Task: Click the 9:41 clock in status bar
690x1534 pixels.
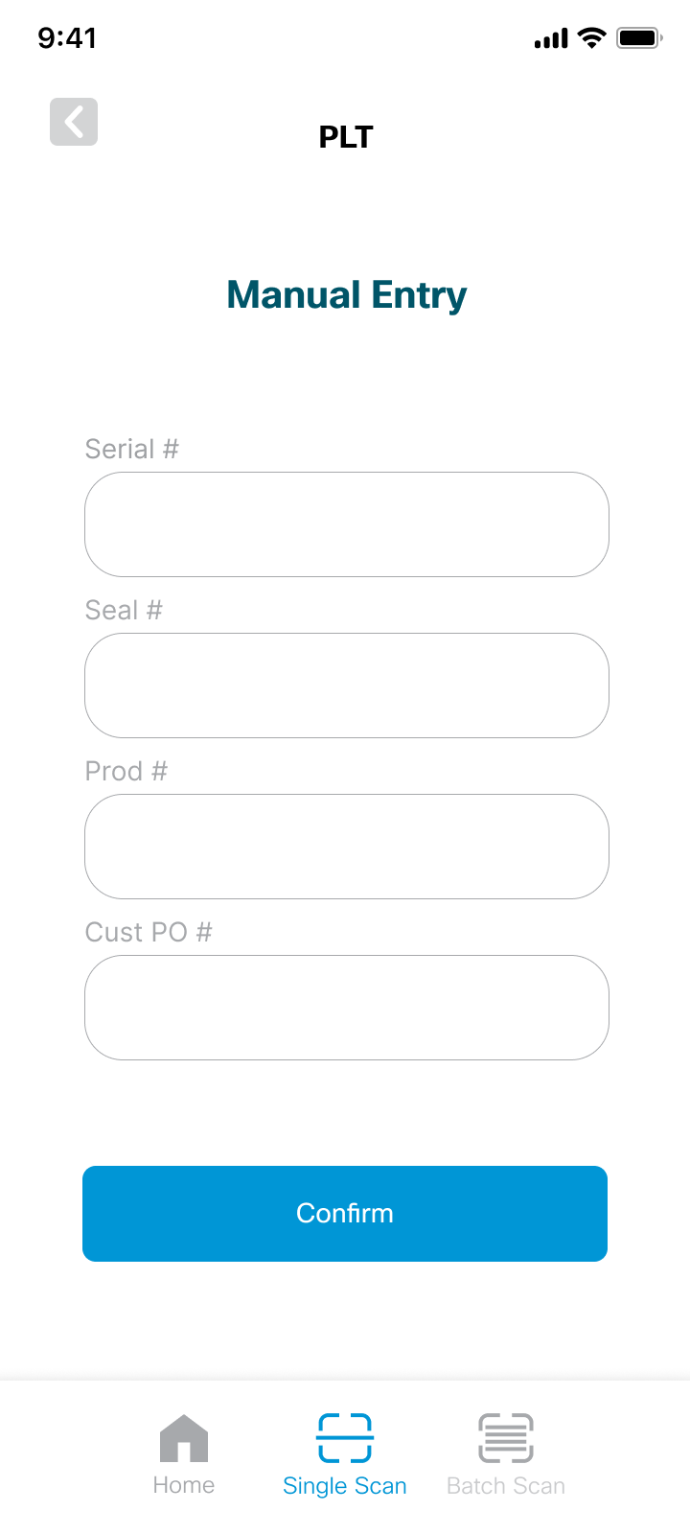Action: click(67, 38)
